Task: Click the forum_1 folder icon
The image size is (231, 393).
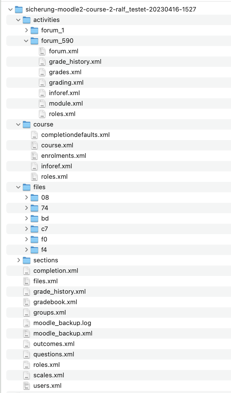Action: 34,30
